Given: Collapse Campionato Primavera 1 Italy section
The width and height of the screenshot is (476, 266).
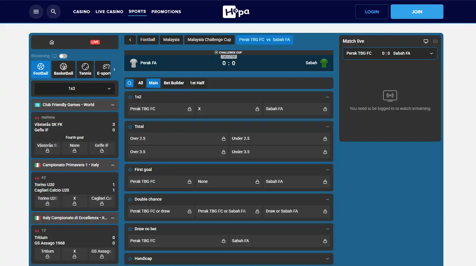Looking at the screenshot, I should [113, 165].
